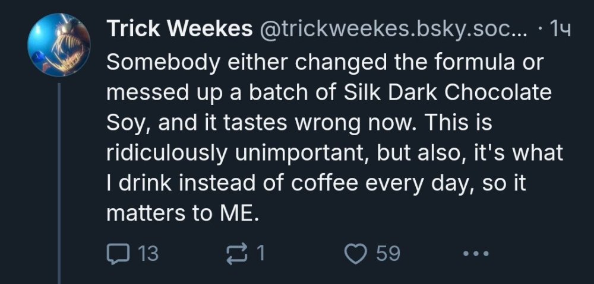Click the repost count 1

260,254
